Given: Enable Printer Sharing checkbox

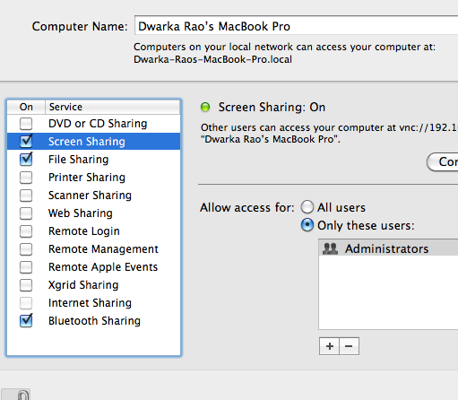Looking at the screenshot, I should 26,178.
